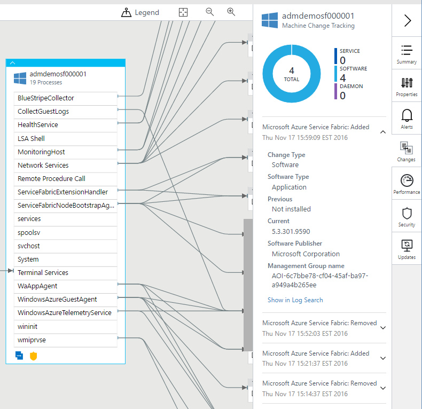Click the donut chart showing 4 total
The width and height of the screenshot is (422, 409).
292,74
